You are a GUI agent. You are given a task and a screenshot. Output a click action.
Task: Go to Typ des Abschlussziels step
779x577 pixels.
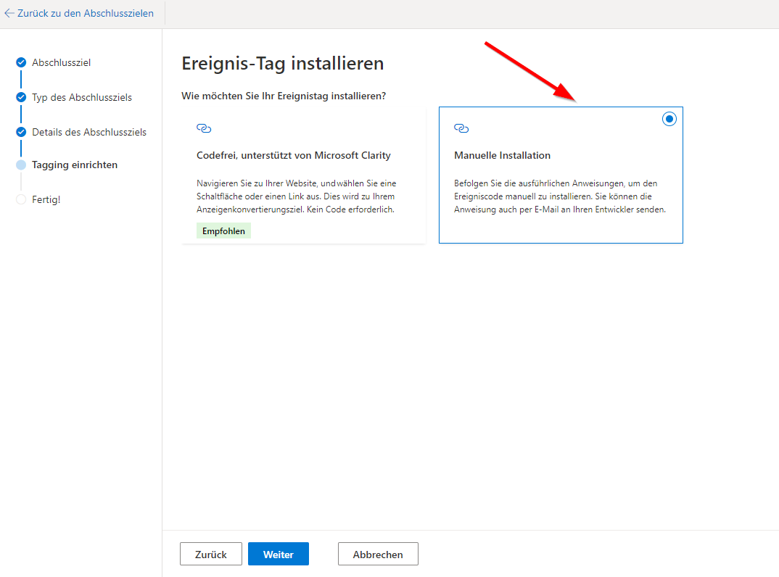82,97
